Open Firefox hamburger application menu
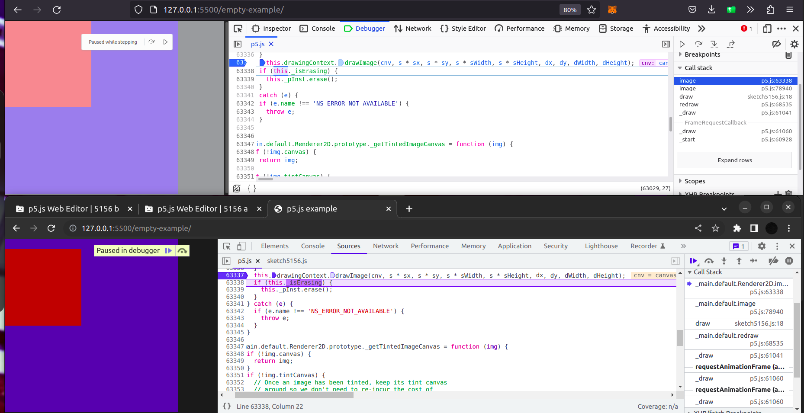This screenshot has width=804, height=413. pyautogui.click(x=790, y=10)
